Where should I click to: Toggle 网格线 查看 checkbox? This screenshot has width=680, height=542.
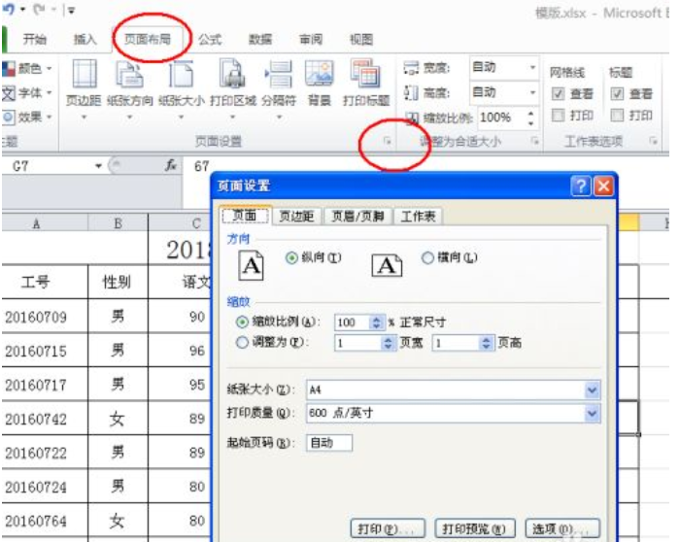click(x=559, y=93)
